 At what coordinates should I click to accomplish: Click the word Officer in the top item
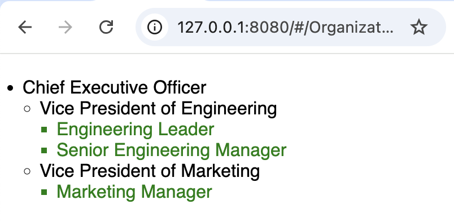pos(180,87)
